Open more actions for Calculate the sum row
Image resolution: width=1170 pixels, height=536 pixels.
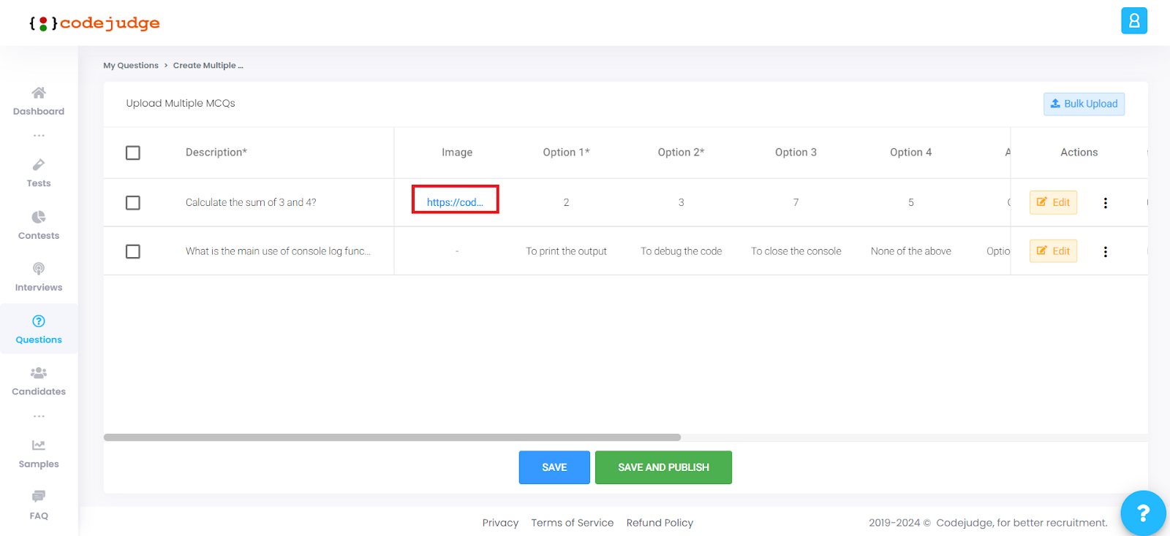[x=1105, y=203]
